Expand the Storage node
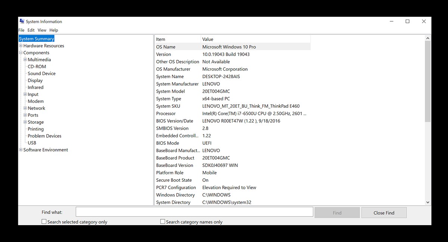 [x=25, y=122]
